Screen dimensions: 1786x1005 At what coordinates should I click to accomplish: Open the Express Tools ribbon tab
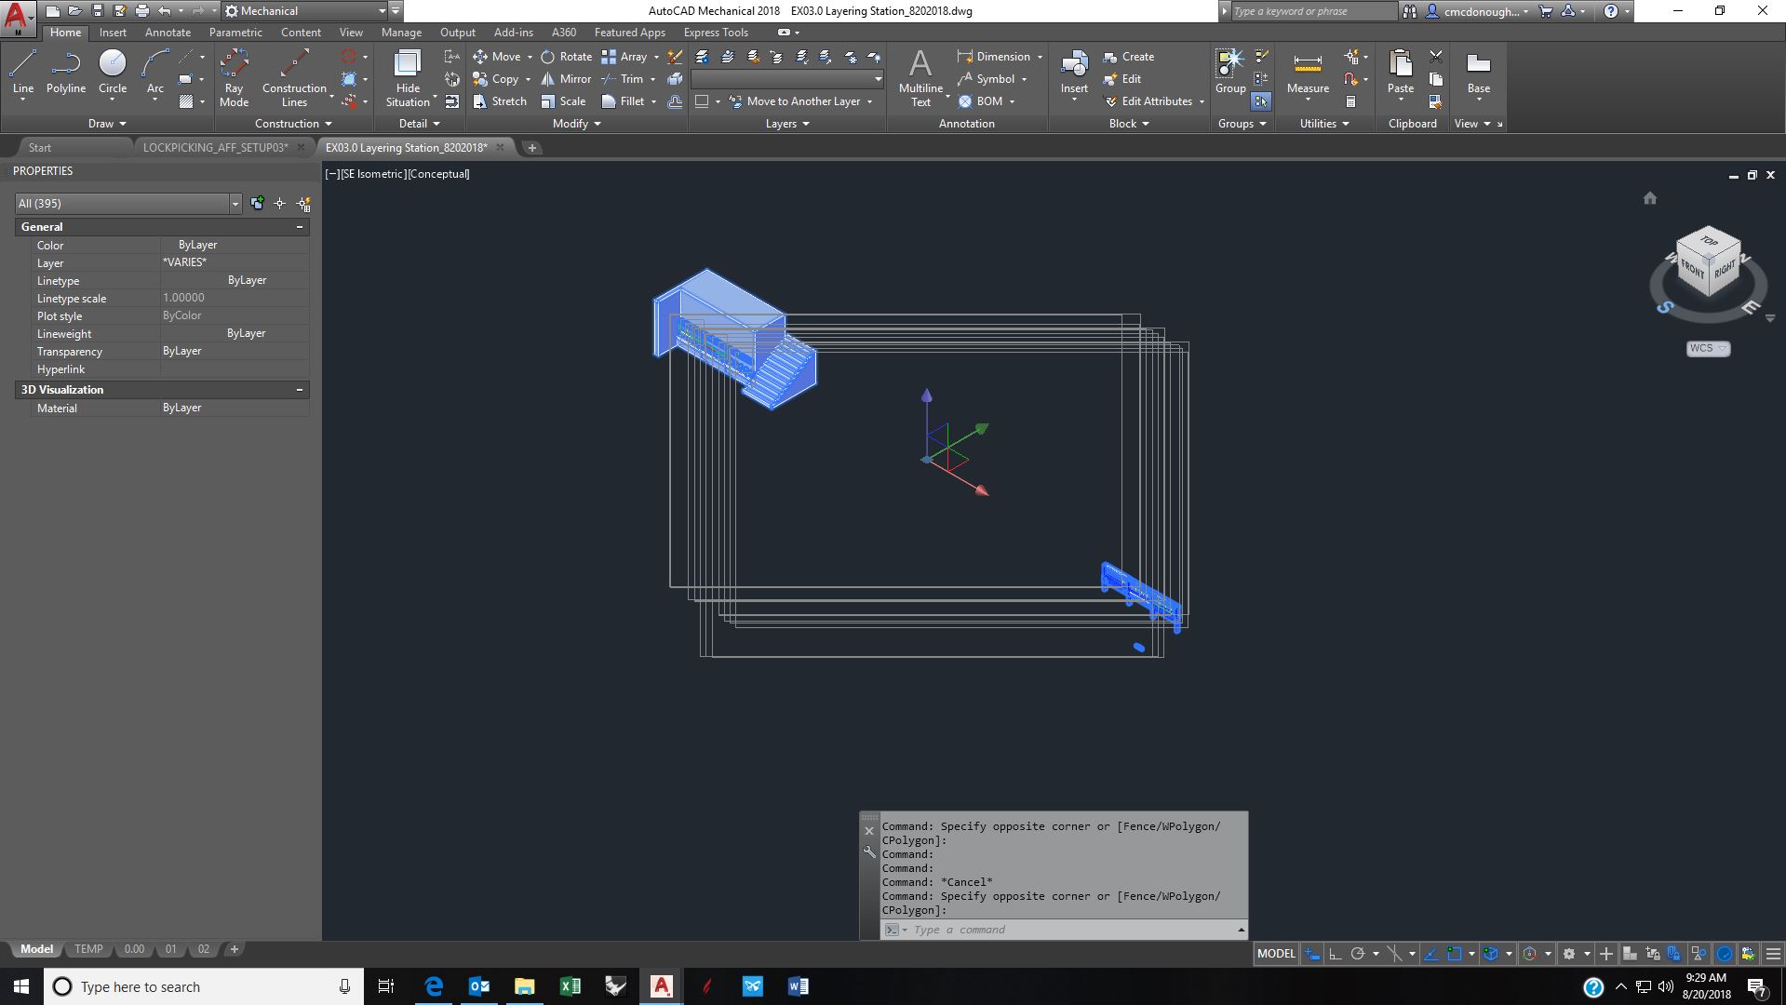pyautogui.click(x=716, y=33)
